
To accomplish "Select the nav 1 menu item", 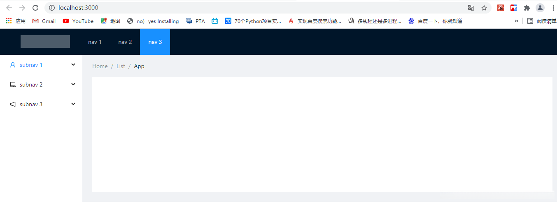I will [95, 42].
